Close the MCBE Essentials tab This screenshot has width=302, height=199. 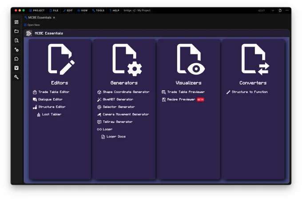point(54,17)
